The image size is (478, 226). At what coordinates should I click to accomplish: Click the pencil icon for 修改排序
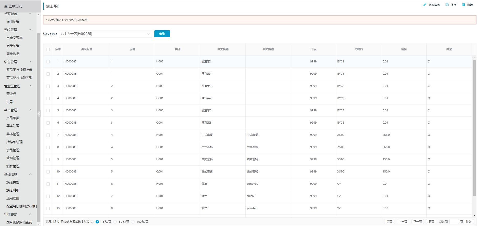pyautogui.click(x=425, y=5)
